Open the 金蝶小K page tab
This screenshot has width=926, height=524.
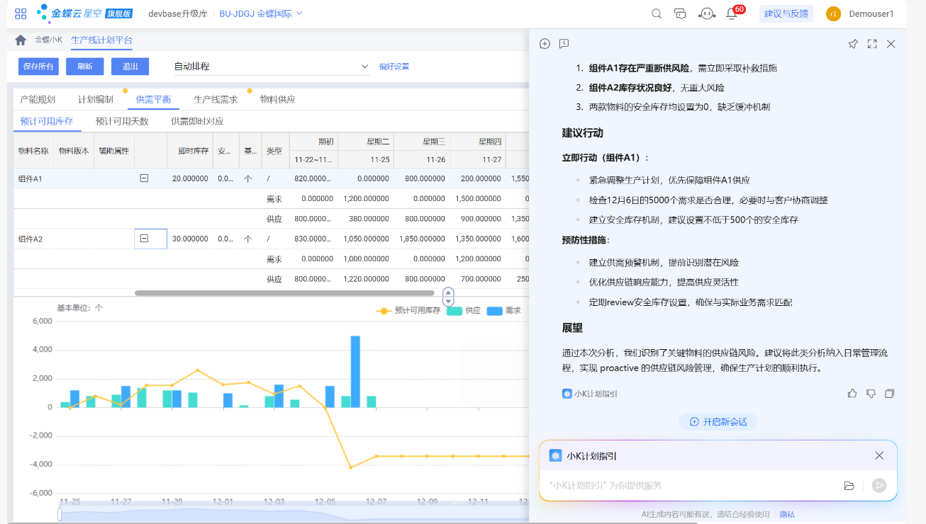(x=48, y=40)
